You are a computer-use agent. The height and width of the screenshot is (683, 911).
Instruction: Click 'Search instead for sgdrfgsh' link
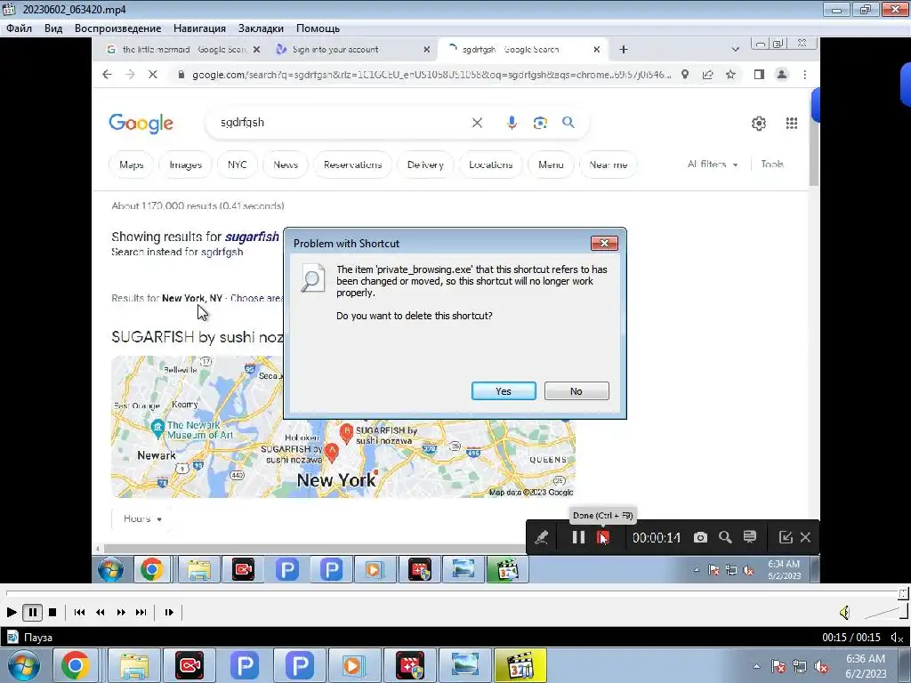click(x=177, y=252)
